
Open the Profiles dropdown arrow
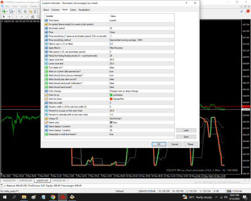(14, 12)
